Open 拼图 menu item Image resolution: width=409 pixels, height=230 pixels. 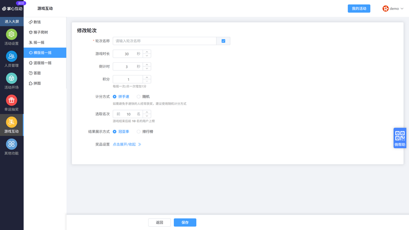[45, 83]
